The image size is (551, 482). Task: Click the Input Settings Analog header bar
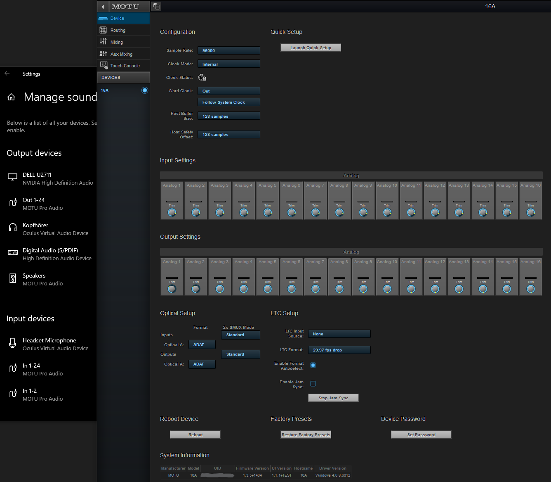351,176
